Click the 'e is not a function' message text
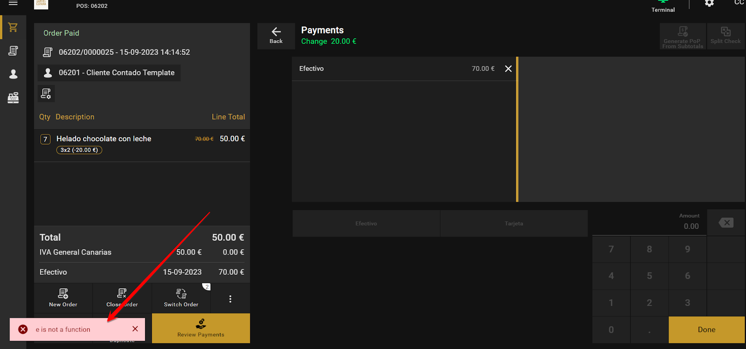746x349 pixels. [x=63, y=330]
